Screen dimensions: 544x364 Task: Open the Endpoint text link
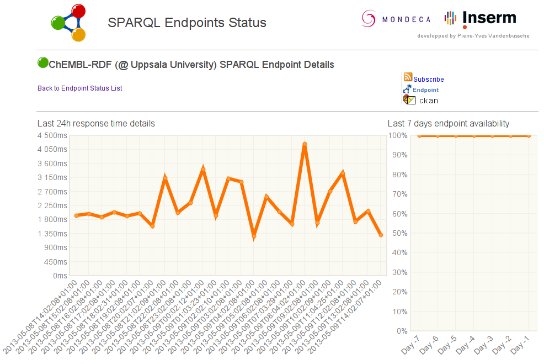[426, 89]
